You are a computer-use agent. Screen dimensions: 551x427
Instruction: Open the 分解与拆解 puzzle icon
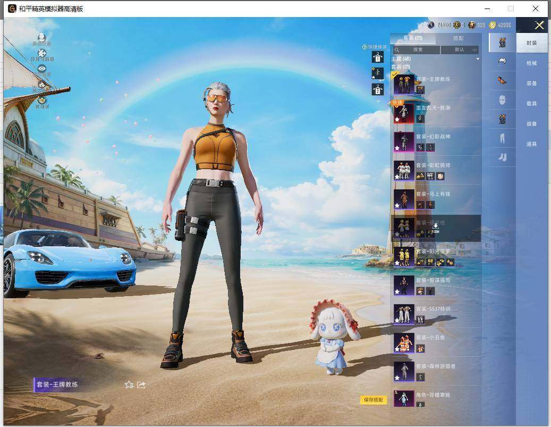click(42, 53)
